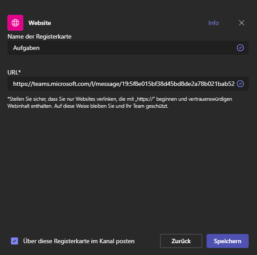Image resolution: width=257 pixels, height=255 pixels.
Task: Click blank space between checkbox label and Zurück
Action: [147, 241]
